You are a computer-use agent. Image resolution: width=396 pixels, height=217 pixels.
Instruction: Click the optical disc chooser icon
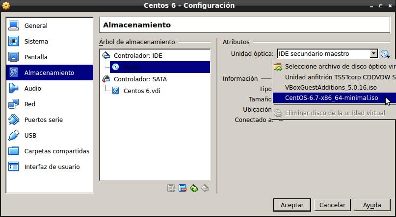(385, 54)
